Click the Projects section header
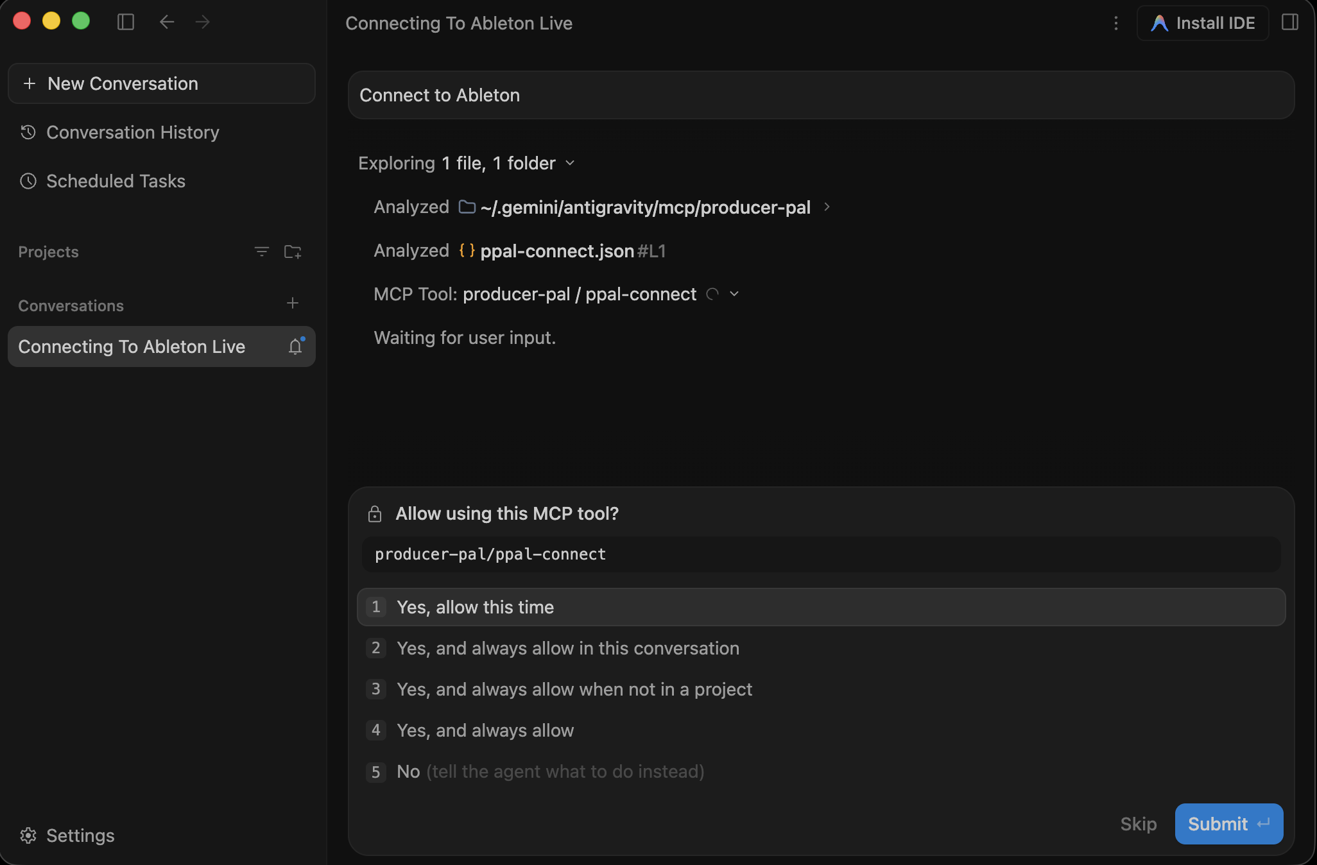1317x865 pixels. pos(48,252)
